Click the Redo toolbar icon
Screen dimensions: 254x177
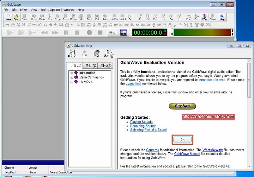pos(42,17)
